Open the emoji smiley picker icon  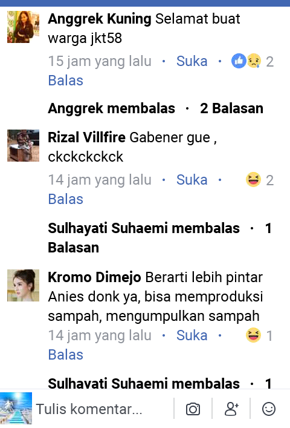pos(269,409)
